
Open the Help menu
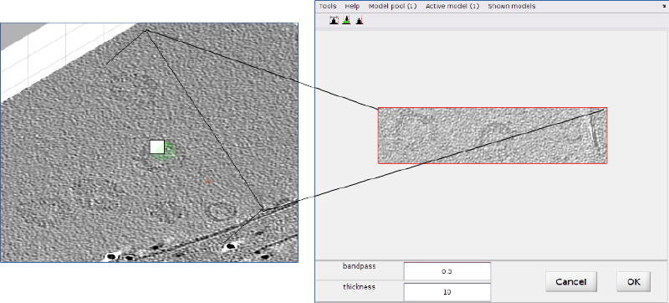352,7
